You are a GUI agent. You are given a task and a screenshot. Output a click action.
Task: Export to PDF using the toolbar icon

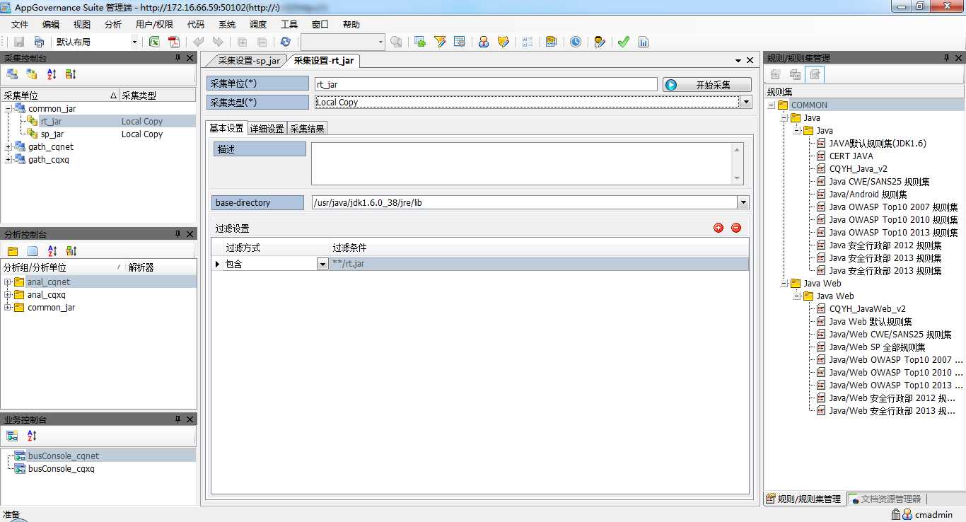click(173, 42)
